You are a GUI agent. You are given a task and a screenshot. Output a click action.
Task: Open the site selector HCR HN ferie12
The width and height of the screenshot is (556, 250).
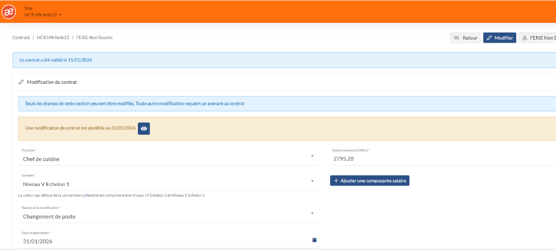[x=43, y=15]
